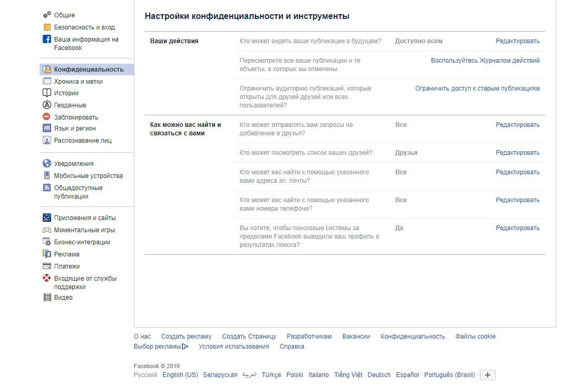Click the lifebuoy icon for support inbox
The width and height of the screenshot is (580, 386).
pos(47,278)
